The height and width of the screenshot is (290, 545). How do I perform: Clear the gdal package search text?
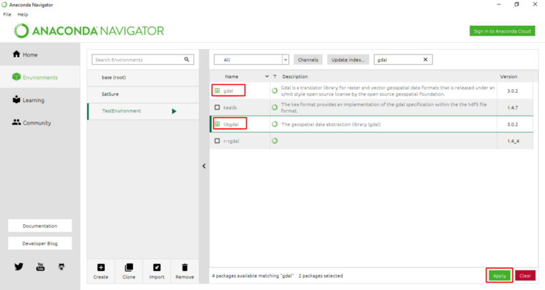[x=425, y=59]
